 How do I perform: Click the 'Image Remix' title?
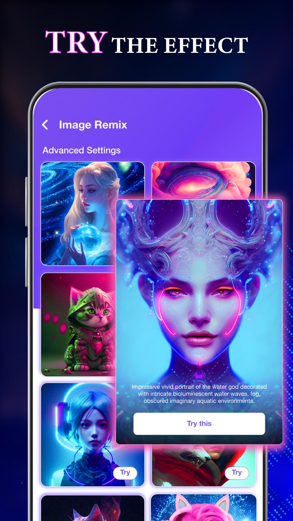click(93, 125)
